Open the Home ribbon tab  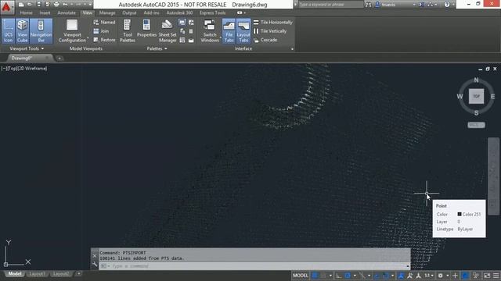(26, 12)
